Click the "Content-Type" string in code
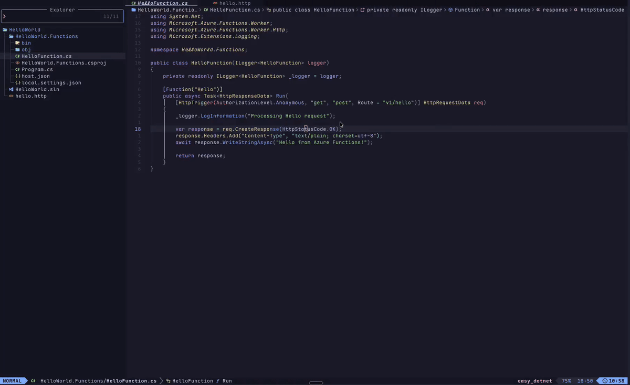Screen dimensions: 630x385 263,136
